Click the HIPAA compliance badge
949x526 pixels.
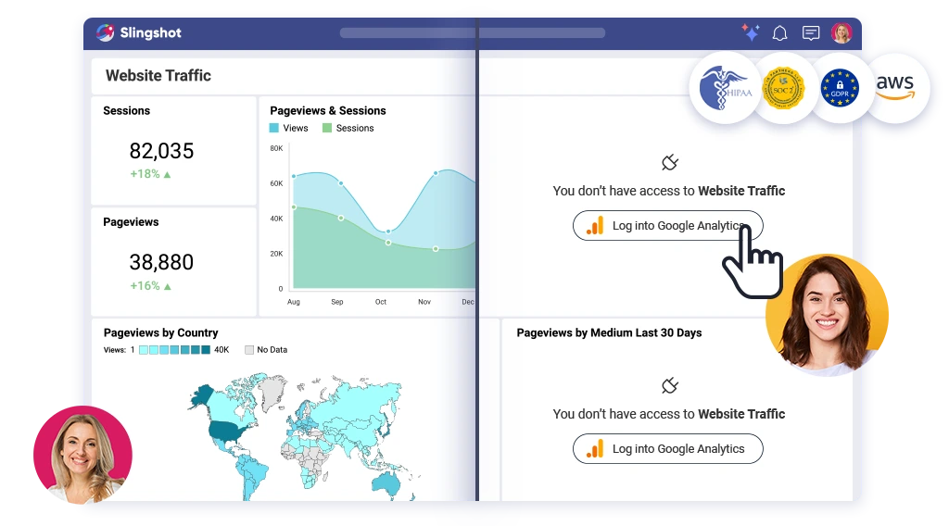(726, 88)
